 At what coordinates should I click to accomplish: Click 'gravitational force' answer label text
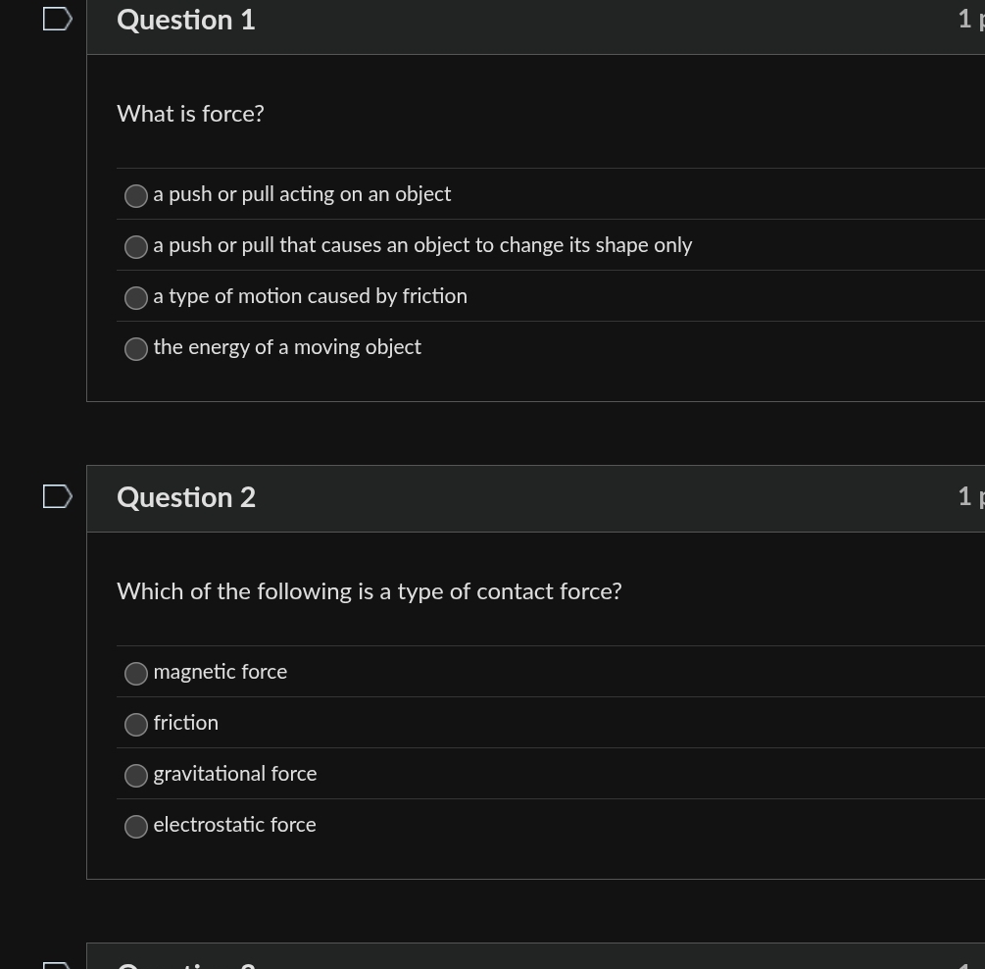click(x=235, y=774)
